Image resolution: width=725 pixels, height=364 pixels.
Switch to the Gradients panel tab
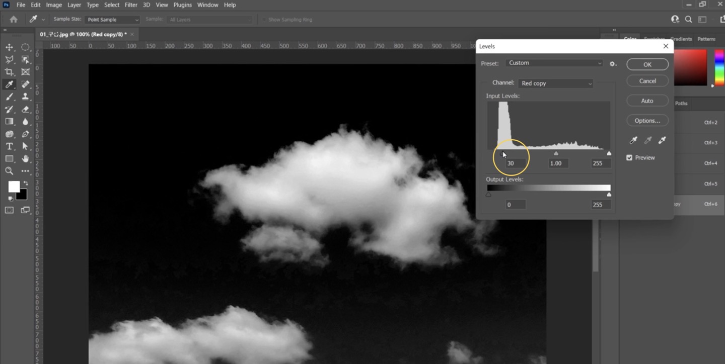pos(681,39)
